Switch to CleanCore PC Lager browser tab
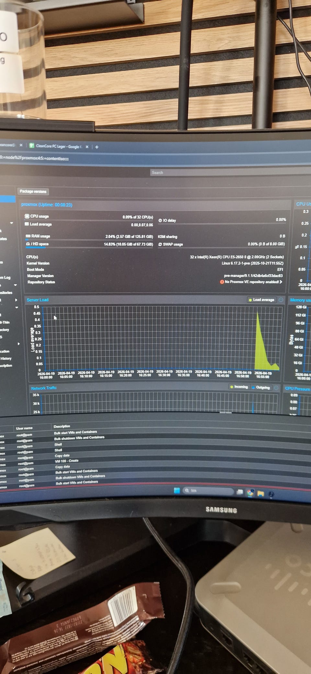 58,146
